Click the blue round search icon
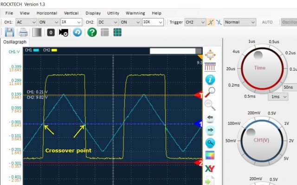297x185 pixels. click(x=210, y=143)
